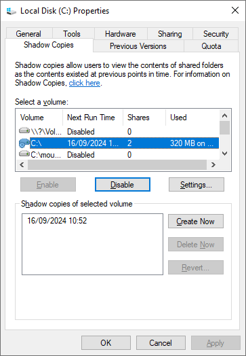The image size is (246, 356).
Task: Select the 16/09/2024 10:52 shadow copy
Action: click(x=57, y=221)
